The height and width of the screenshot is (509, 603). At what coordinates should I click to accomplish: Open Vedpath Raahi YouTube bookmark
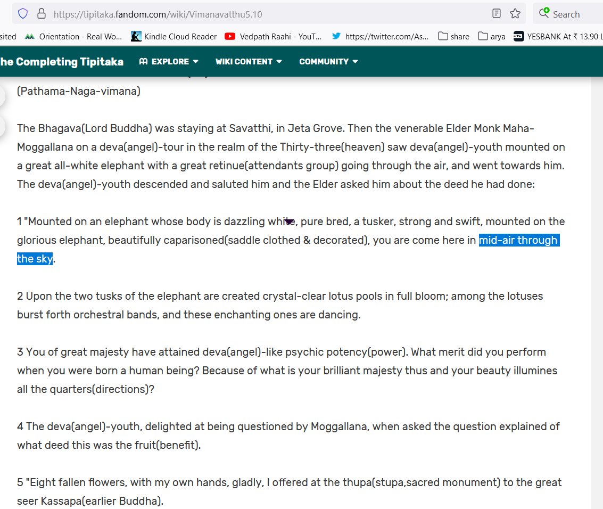pyautogui.click(x=273, y=37)
